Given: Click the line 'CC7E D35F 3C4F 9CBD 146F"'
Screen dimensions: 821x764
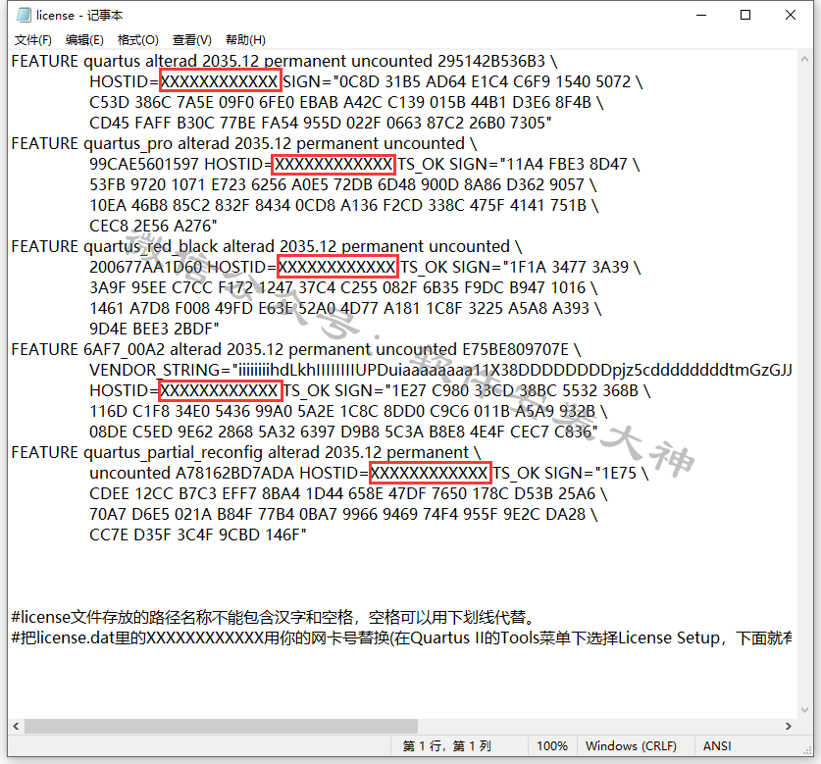Looking at the screenshot, I should 197,535.
